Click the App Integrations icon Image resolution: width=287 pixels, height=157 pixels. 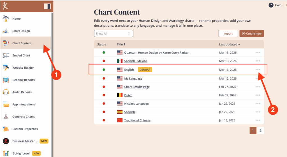(6, 105)
